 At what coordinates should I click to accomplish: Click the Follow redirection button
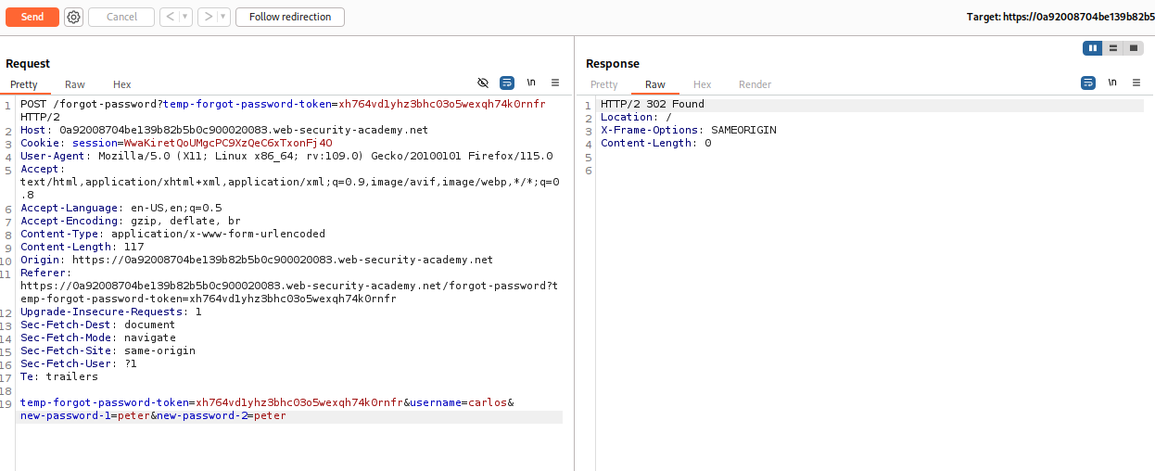(290, 17)
